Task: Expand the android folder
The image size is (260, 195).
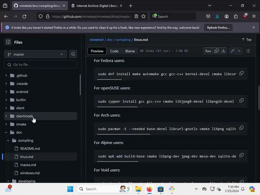Action: pyautogui.click(x=6, y=92)
